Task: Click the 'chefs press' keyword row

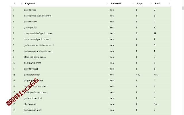Action: pyautogui.click(x=91, y=104)
